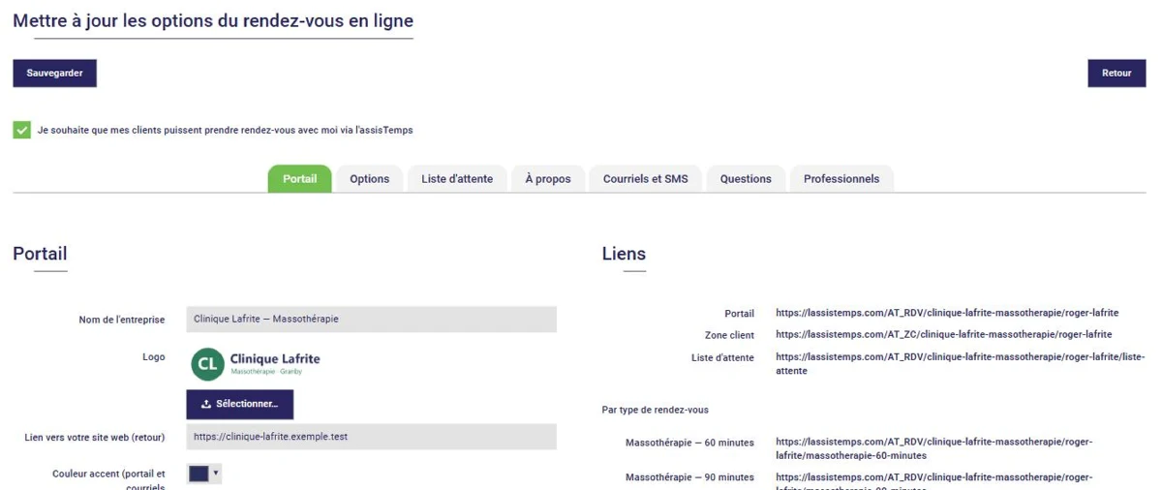This screenshot has width=1162, height=490.
Task: Click the Nom de l'entreprise label
Action: pos(122,320)
